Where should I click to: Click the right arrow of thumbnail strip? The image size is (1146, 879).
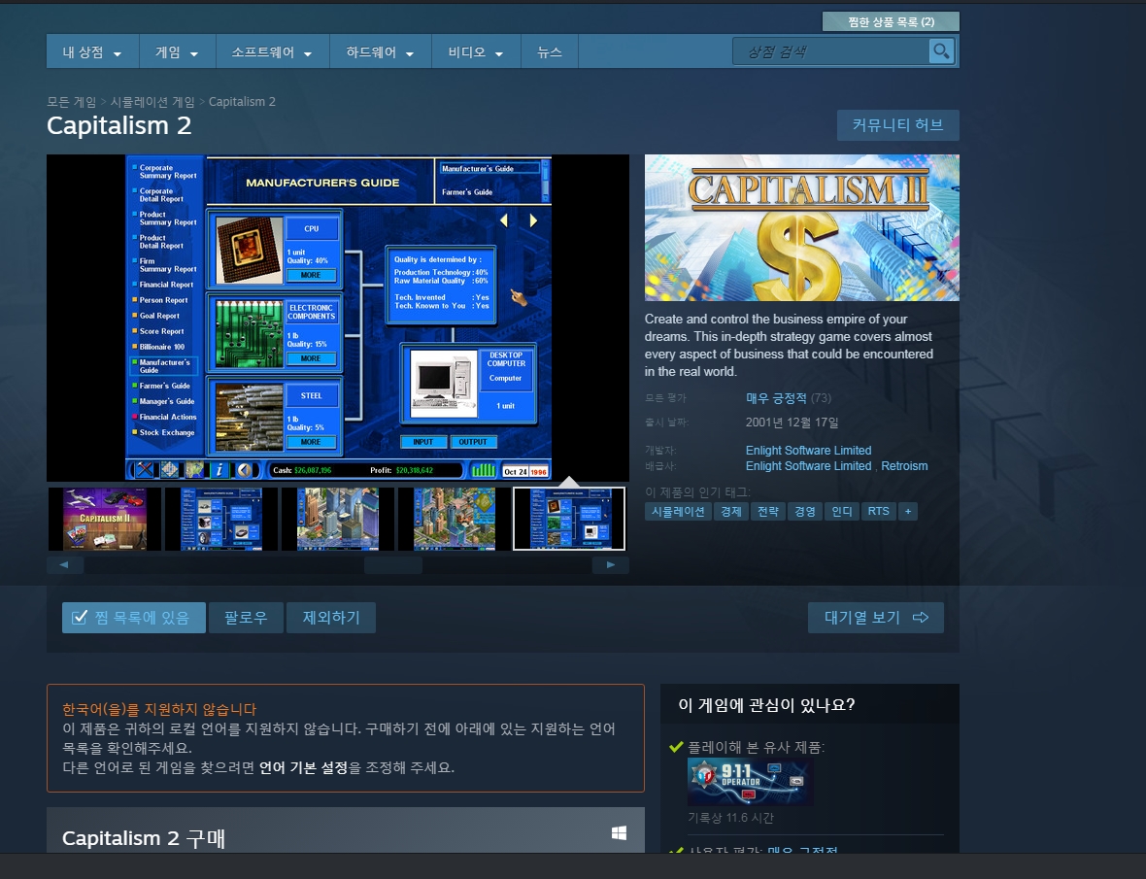(x=611, y=565)
